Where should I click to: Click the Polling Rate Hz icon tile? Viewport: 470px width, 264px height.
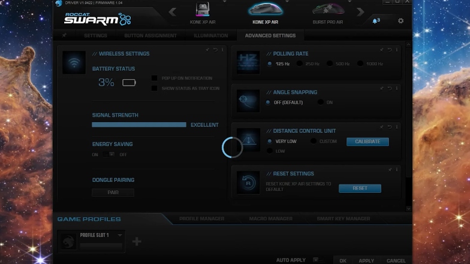point(248,62)
